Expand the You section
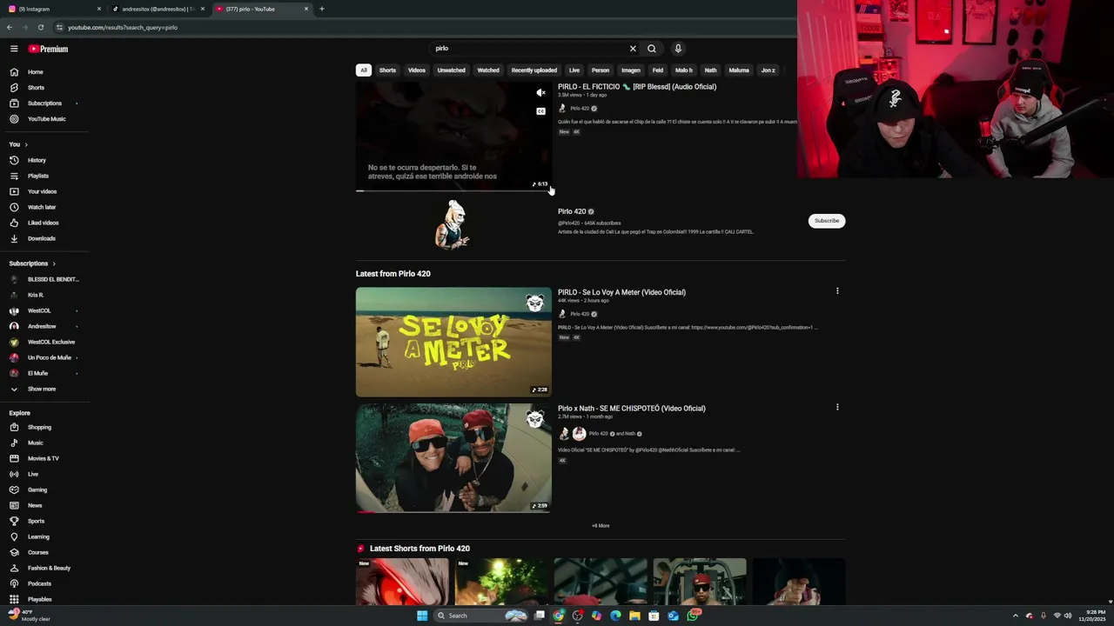The image size is (1114, 626). (x=18, y=144)
